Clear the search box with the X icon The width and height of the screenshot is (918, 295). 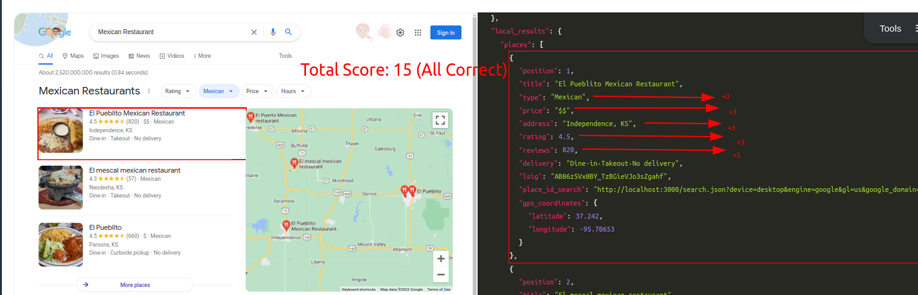254,32
